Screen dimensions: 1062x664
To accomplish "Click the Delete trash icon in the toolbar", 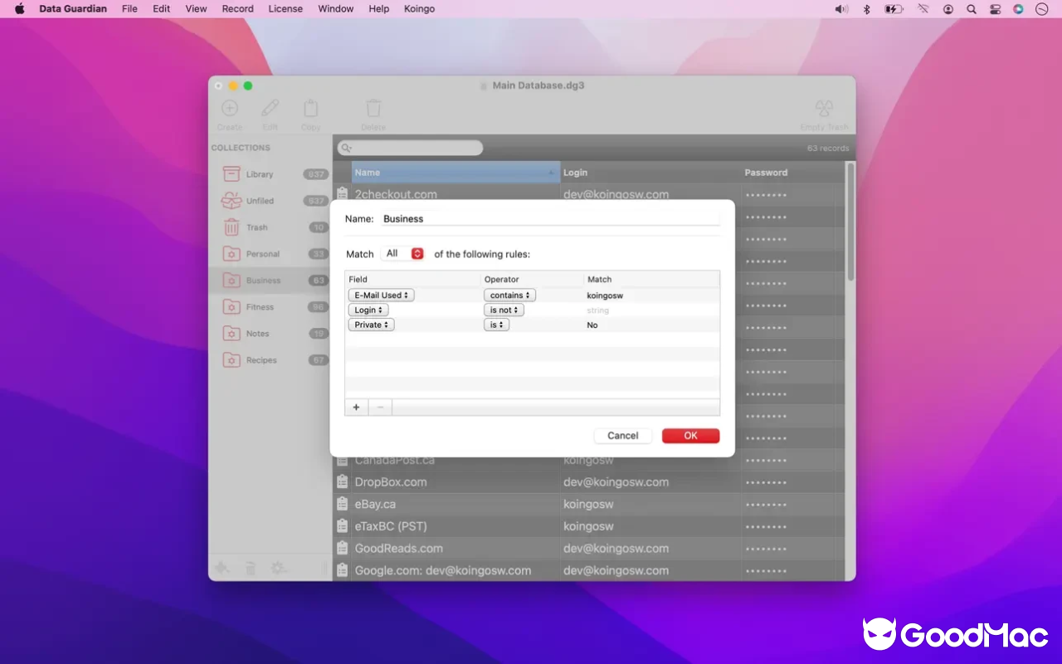I will (x=373, y=109).
